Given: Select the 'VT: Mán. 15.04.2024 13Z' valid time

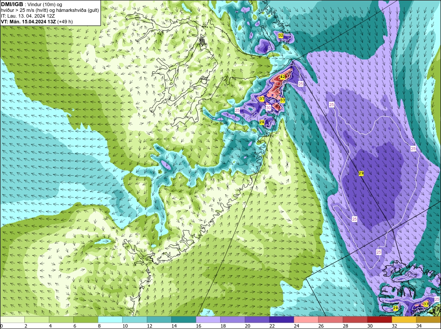Looking at the screenshot, I should [28, 22].
